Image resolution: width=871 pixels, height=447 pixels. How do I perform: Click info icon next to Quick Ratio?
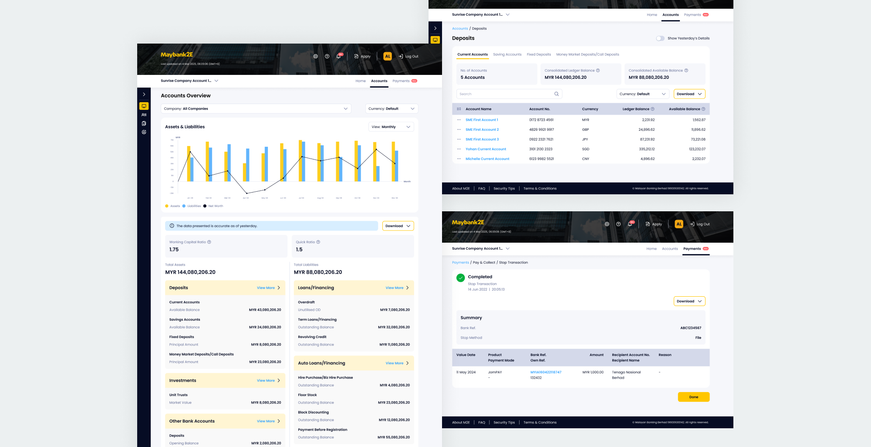(318, 242)
